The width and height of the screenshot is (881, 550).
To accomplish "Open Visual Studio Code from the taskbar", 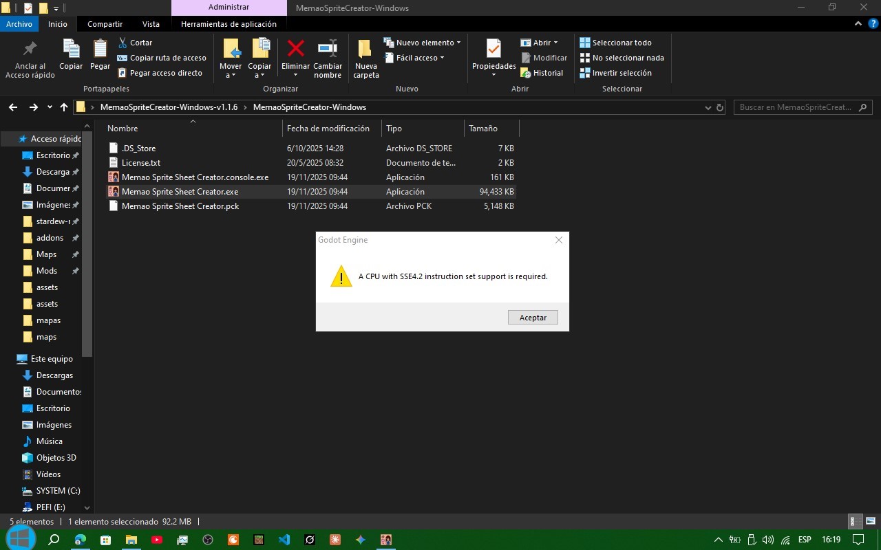I will [x=284, y=540].
